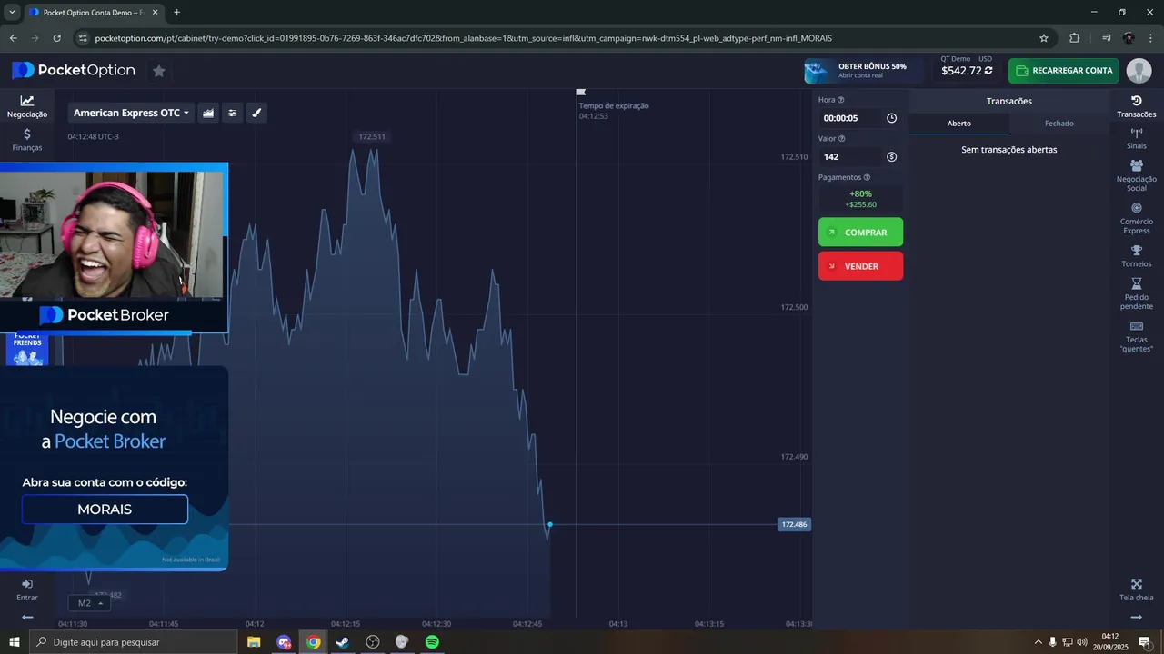Open the Negociação trading section
Screen dimensions: 1164x654
[x=27, y=106]
